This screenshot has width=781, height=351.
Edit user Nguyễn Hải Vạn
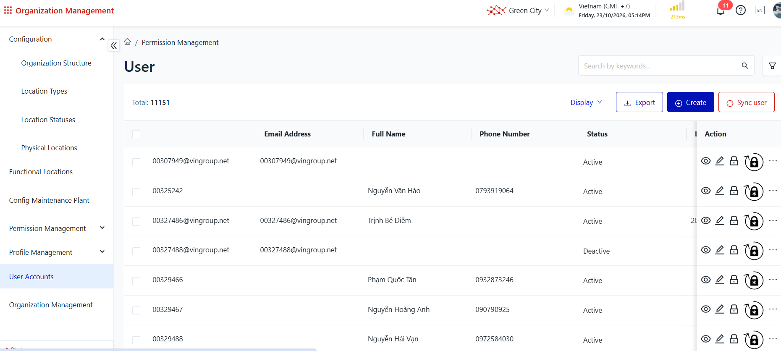(720, 339)
